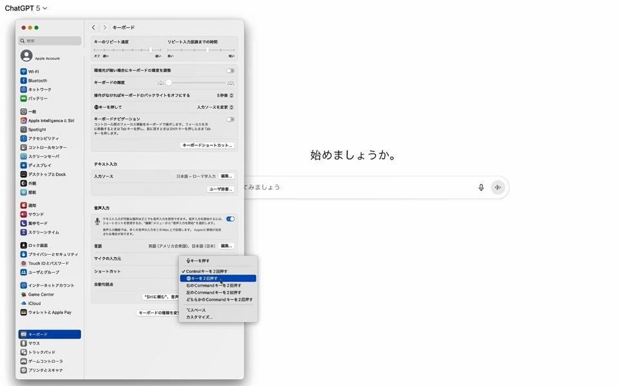Image resolution: width=618 pixels, height=386 pixels.
Task: Toggle ambient light keyboard brightness adjustment switch
Action: (230, 71)
